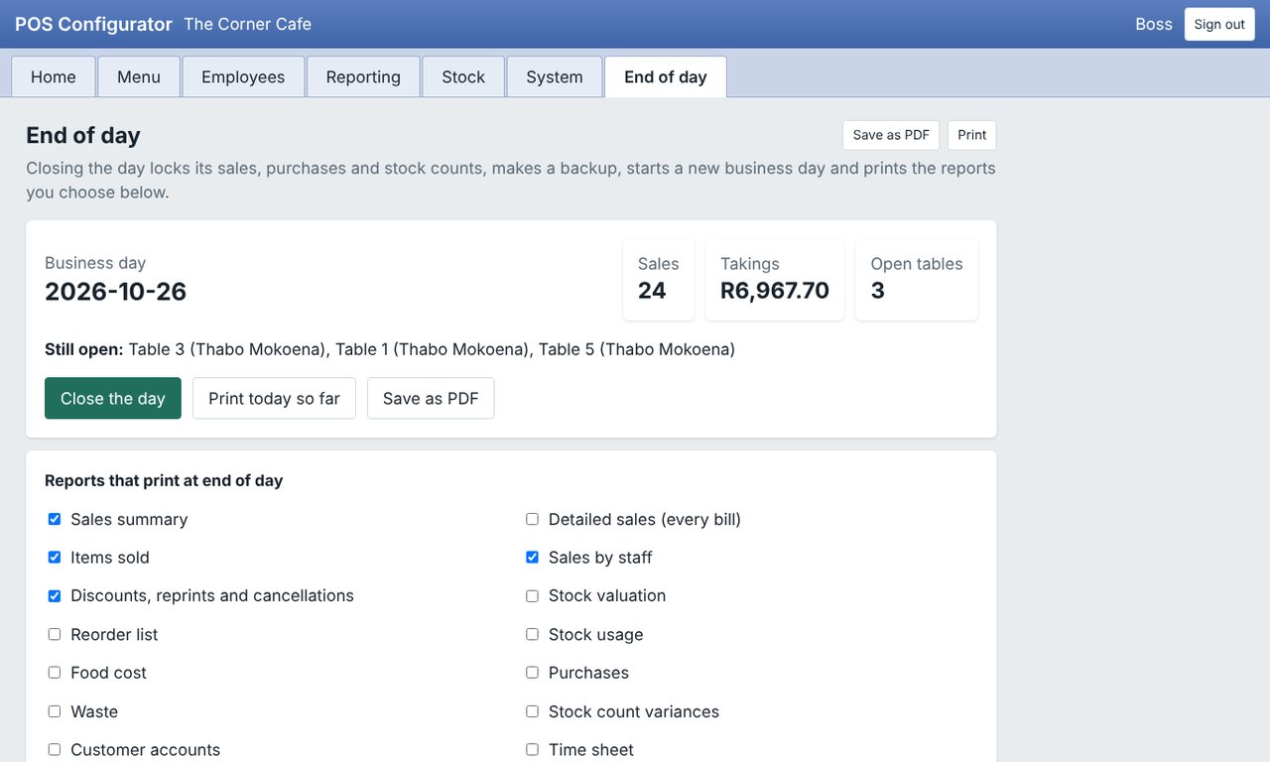Open the Home tab

(54, 77)
